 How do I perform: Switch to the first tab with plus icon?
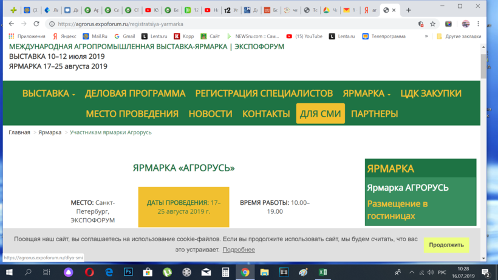(13, 10)
